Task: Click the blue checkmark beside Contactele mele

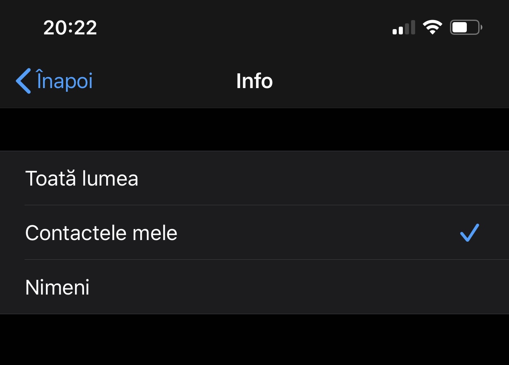Action: coord(469,233)
